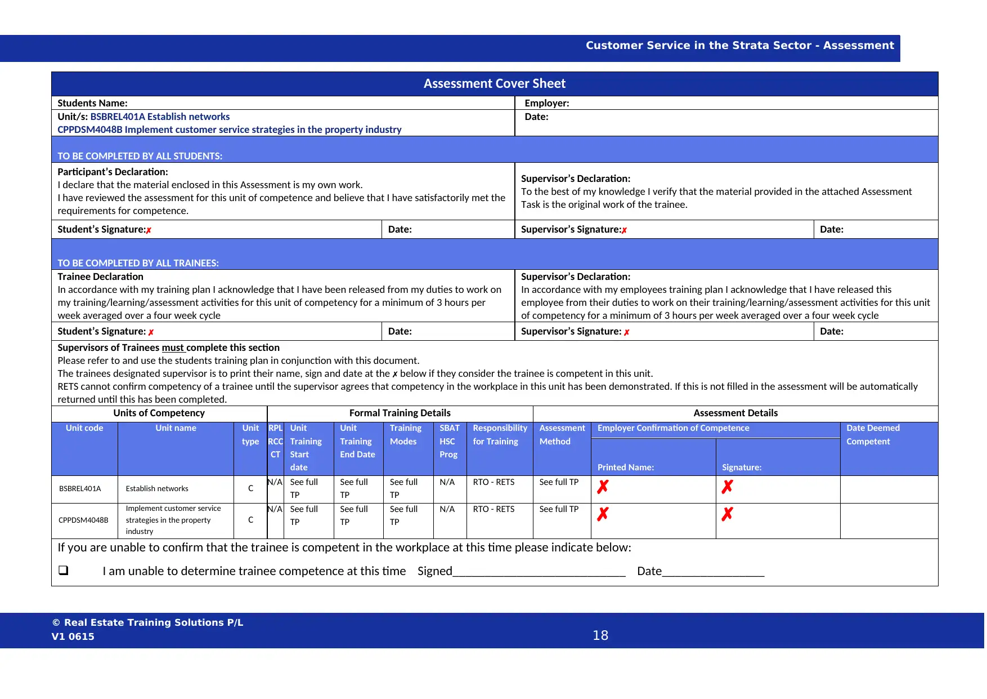Click RTO - RETS in the CPPDSM4048B row
Screen dimensions: 987x699
tap(493, 509)
